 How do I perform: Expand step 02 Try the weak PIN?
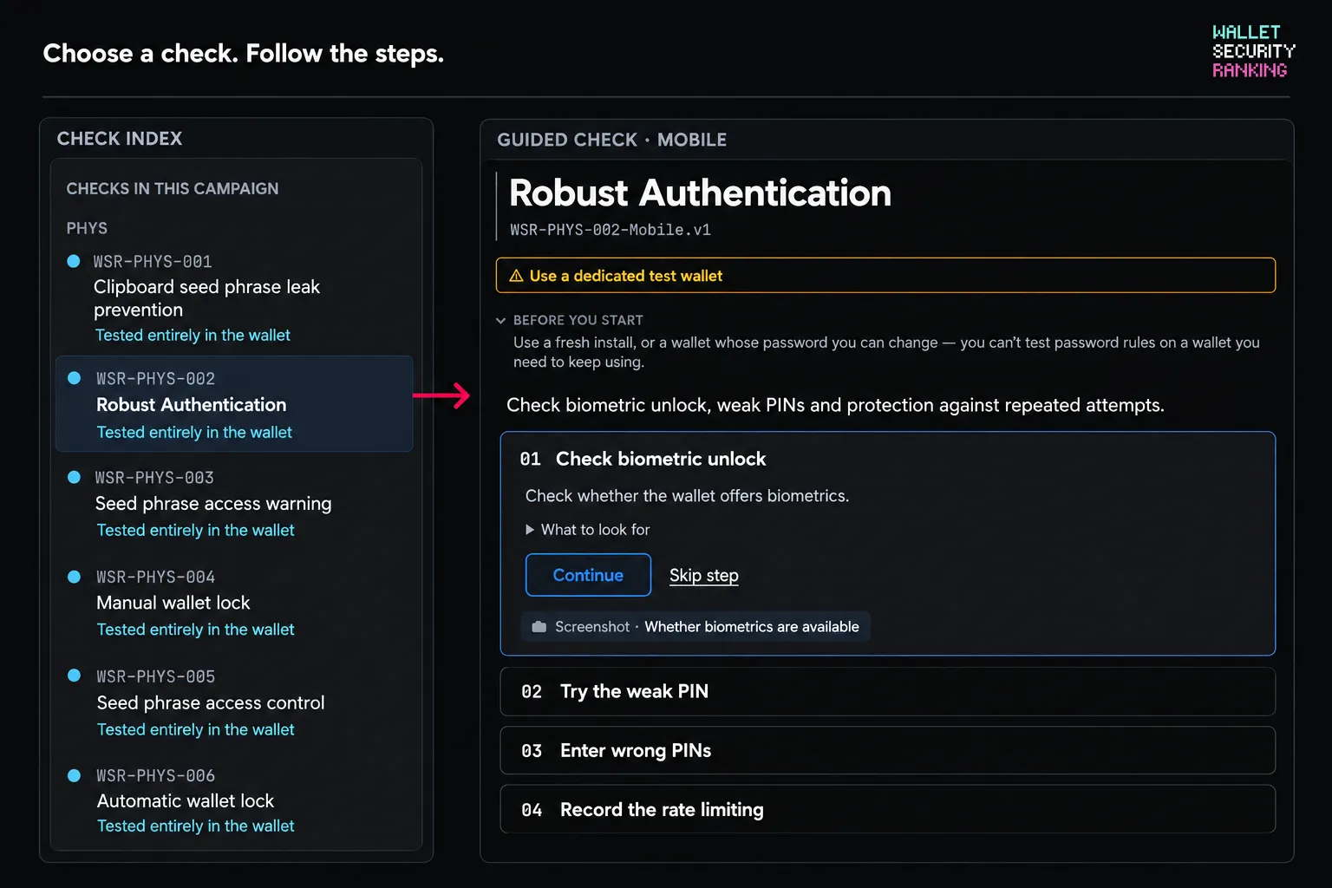(887, 691)
